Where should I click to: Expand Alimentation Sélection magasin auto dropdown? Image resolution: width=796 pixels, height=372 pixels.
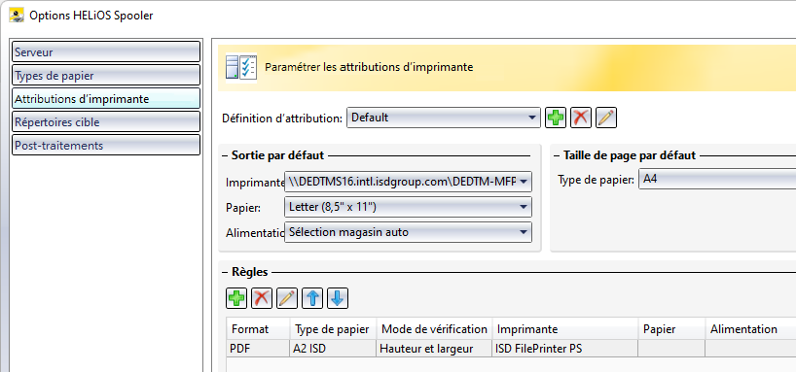click(x=408, y=232)
